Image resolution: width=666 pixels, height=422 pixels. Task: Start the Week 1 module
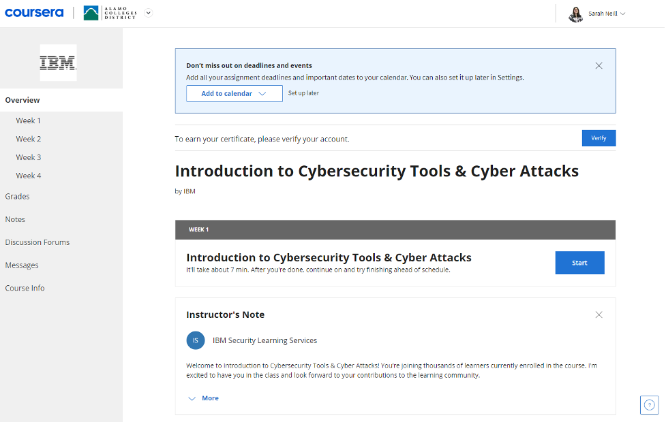(x=579, y=263)
